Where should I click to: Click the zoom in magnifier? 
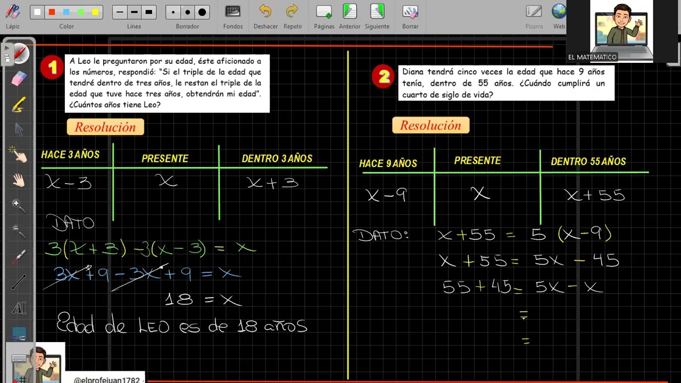pyautogui.click(x=19, y=206)
